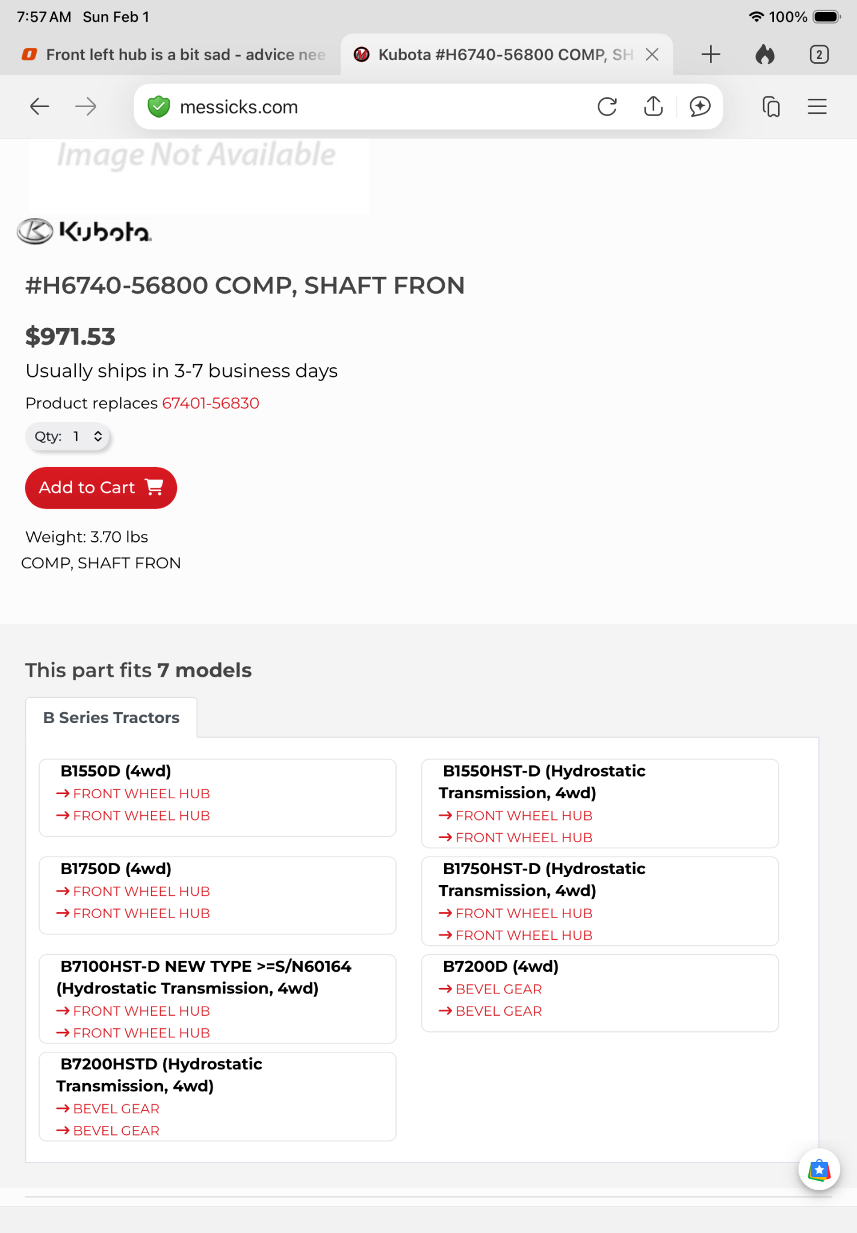Select the B Series Tractors tab

point(111,718)
